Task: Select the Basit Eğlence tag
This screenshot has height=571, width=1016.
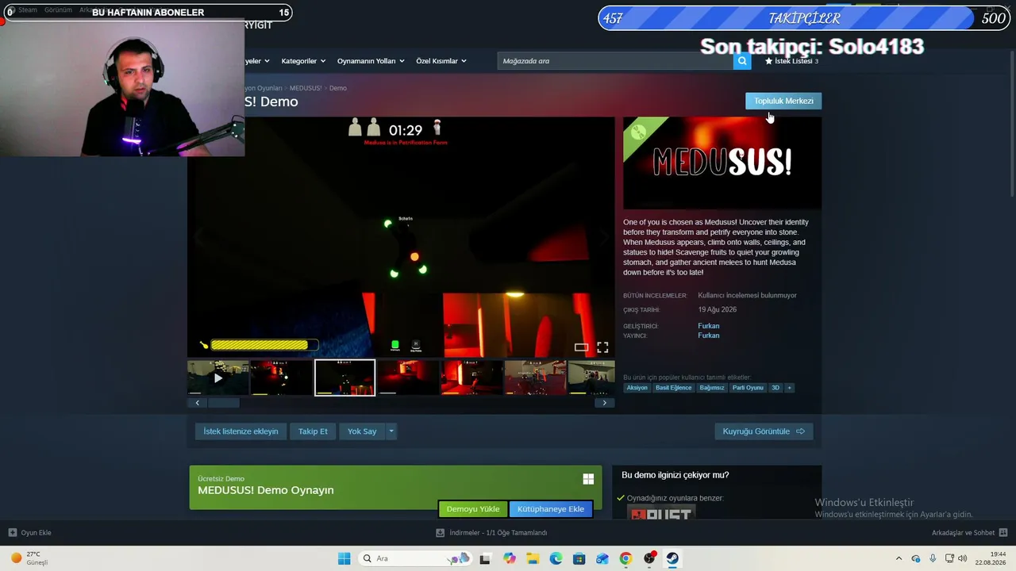Action: (673, 388)
